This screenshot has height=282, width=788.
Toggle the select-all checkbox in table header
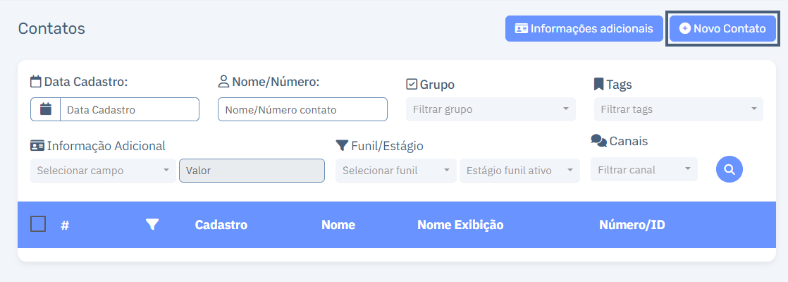click(x=38, y=223)
